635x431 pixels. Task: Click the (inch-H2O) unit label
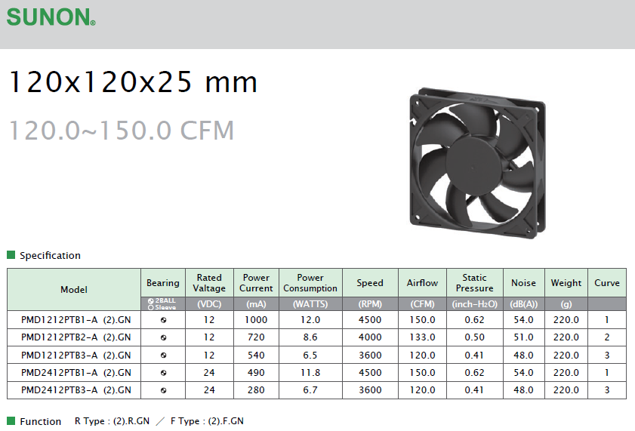click(475, 304)
